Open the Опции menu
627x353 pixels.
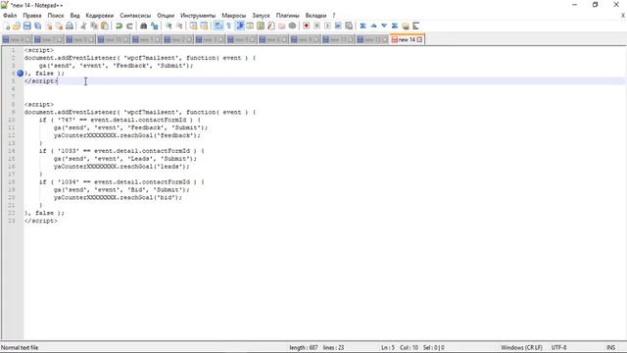[166, 16]
